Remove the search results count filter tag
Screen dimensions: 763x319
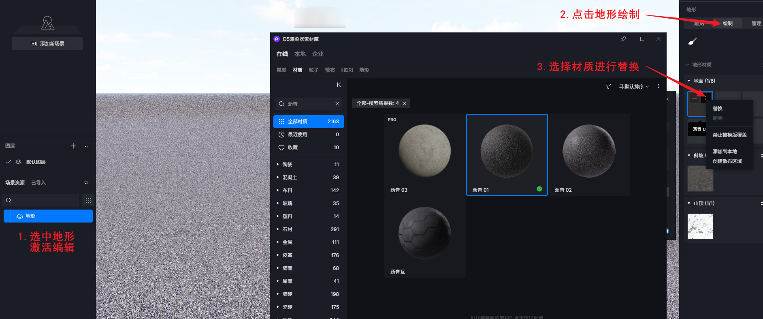[405, 103]
